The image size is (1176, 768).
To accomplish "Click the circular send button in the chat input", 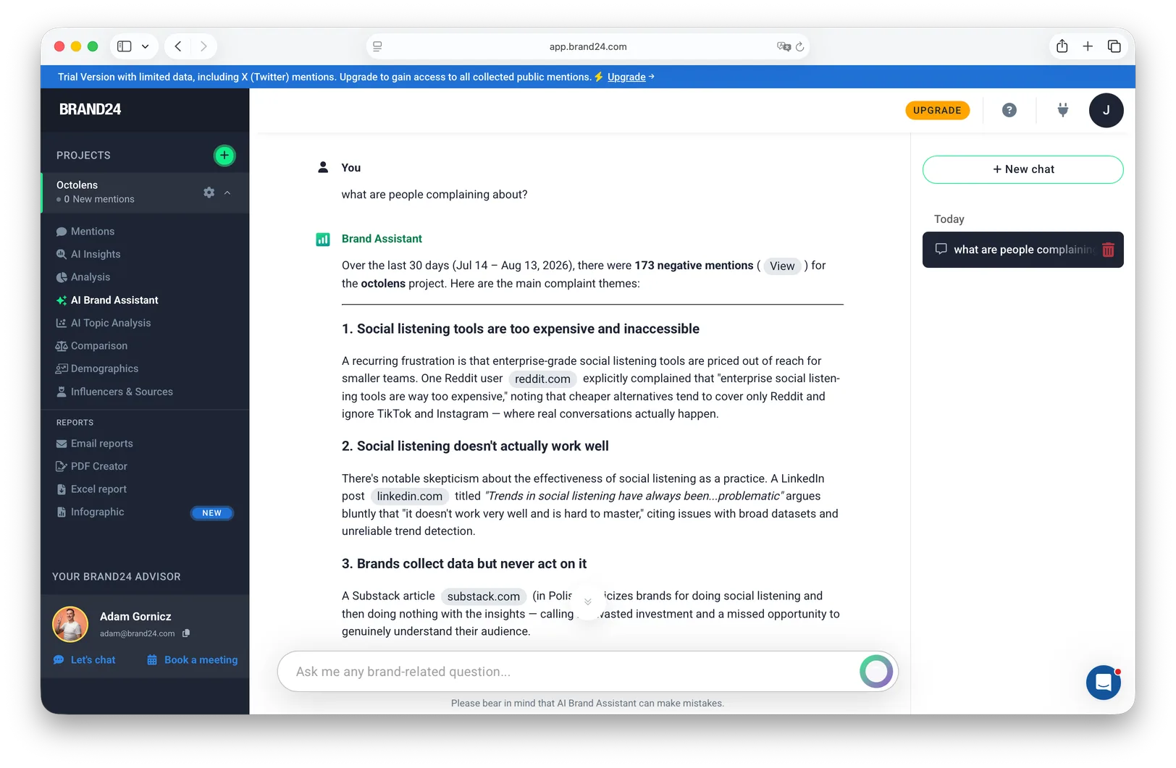I will (875, 672).
